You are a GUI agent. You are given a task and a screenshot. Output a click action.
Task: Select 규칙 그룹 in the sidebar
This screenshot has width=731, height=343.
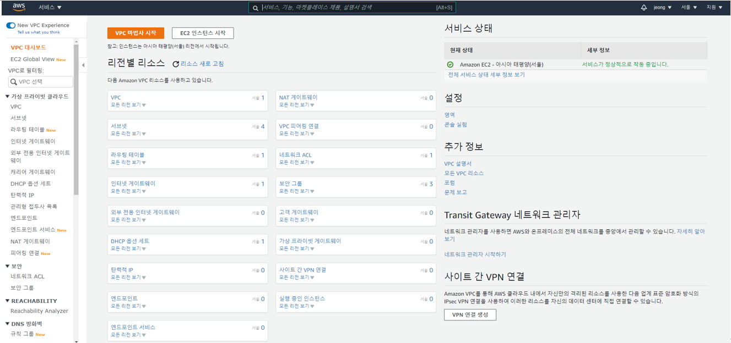pos(22,334)
